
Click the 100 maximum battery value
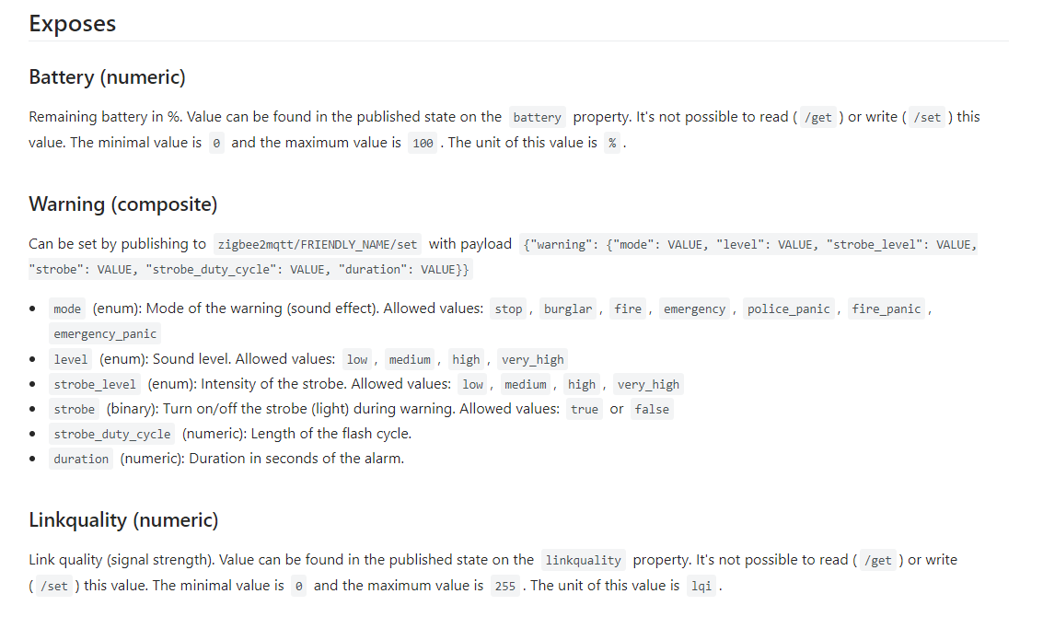[x=423, y=144]
